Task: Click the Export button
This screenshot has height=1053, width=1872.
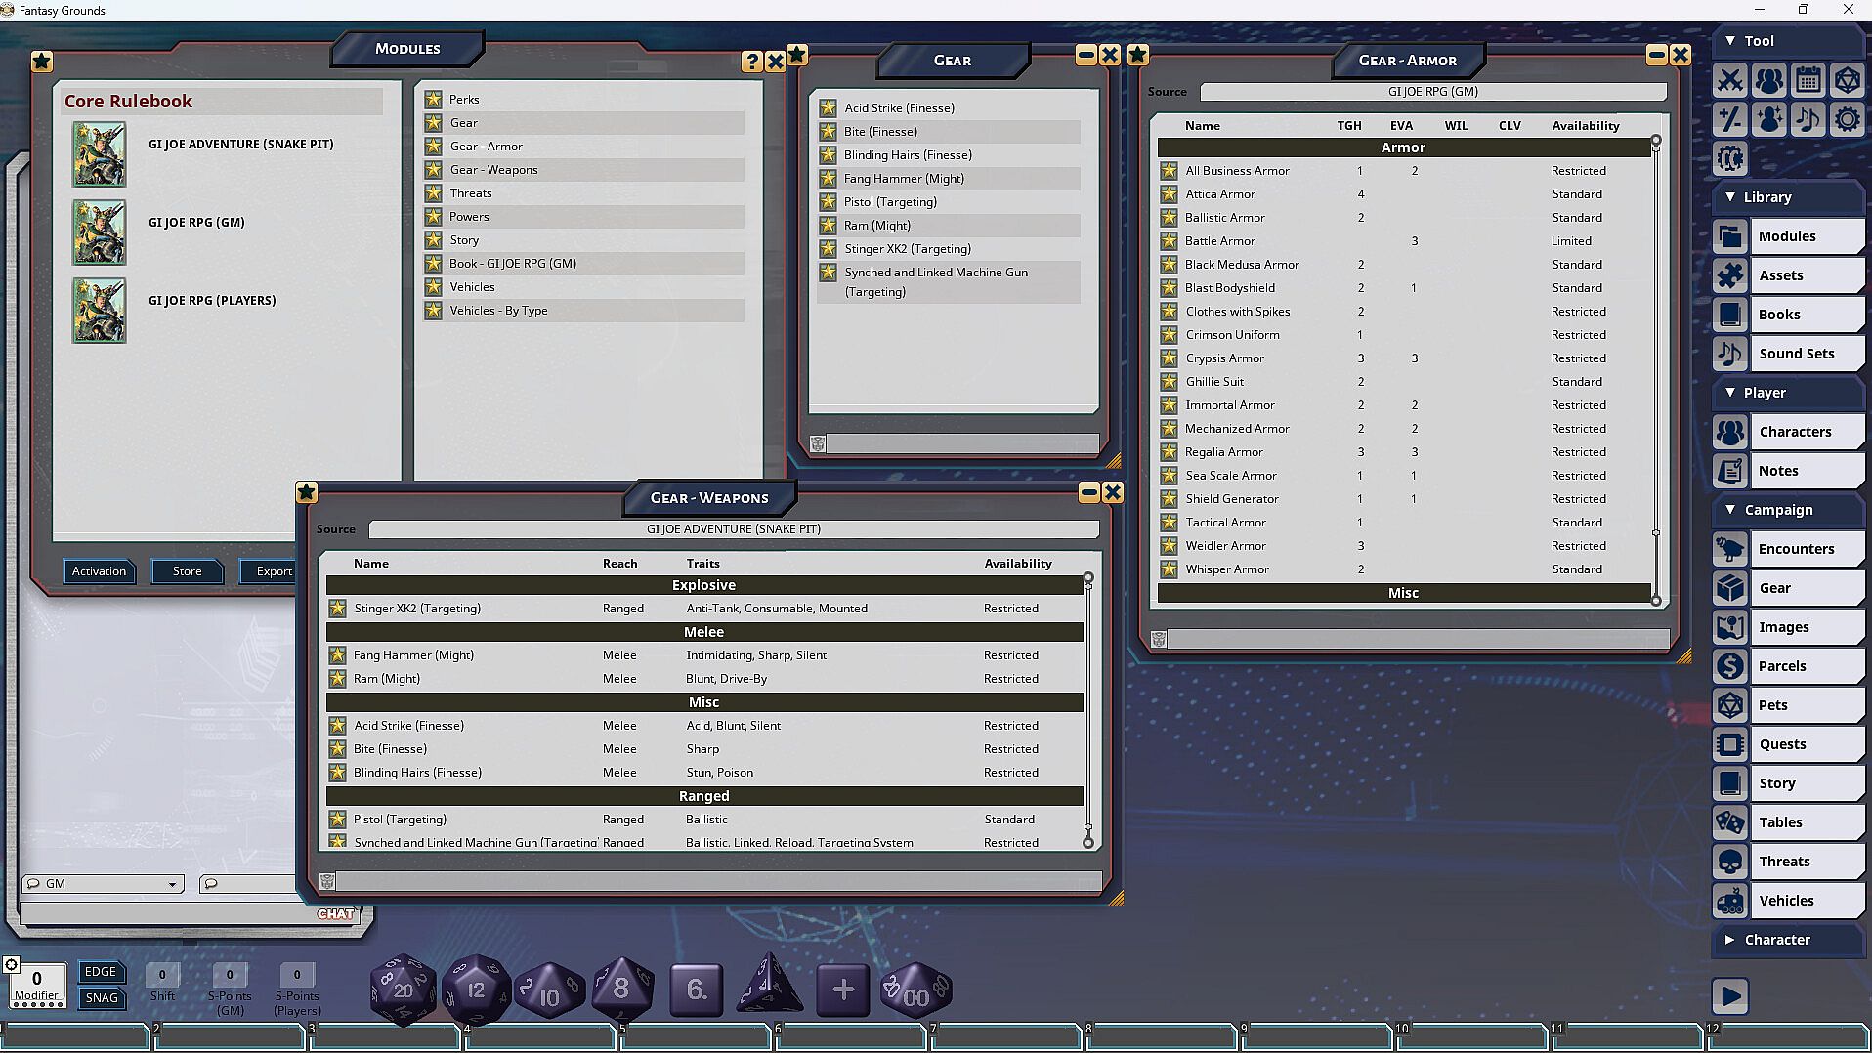Action: (x=269, y=571)
